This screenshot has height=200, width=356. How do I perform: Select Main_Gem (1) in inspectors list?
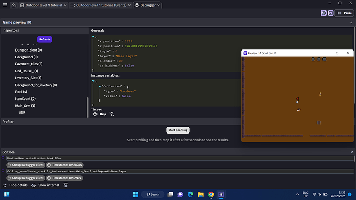(x=25, y=106)
